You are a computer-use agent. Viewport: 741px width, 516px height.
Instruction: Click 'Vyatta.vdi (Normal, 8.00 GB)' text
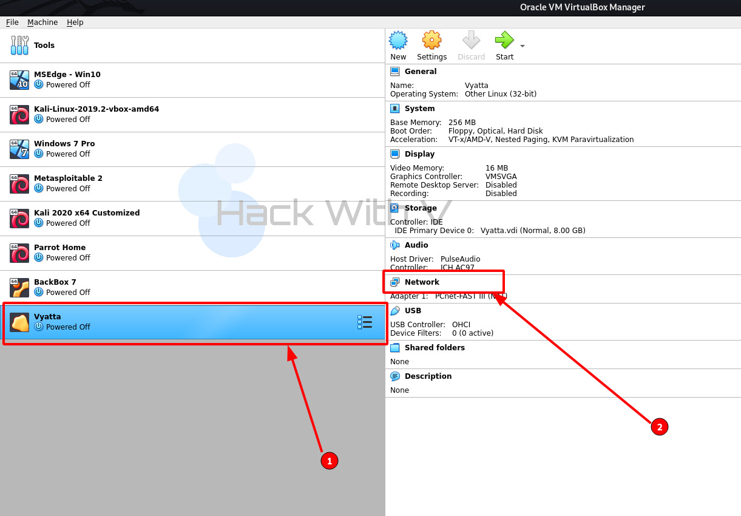533,231
